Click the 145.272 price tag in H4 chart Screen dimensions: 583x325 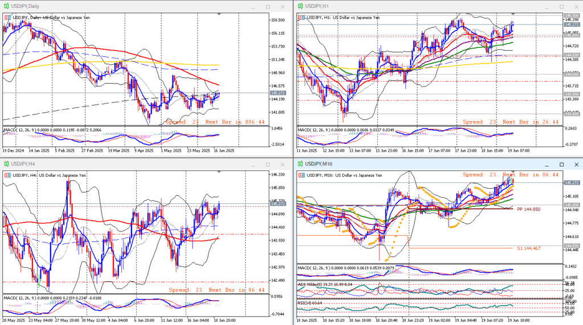tap(278, 203)
